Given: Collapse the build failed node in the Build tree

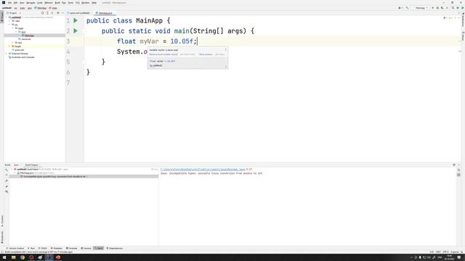Looking at the screenshot, I should coord(12,169).
